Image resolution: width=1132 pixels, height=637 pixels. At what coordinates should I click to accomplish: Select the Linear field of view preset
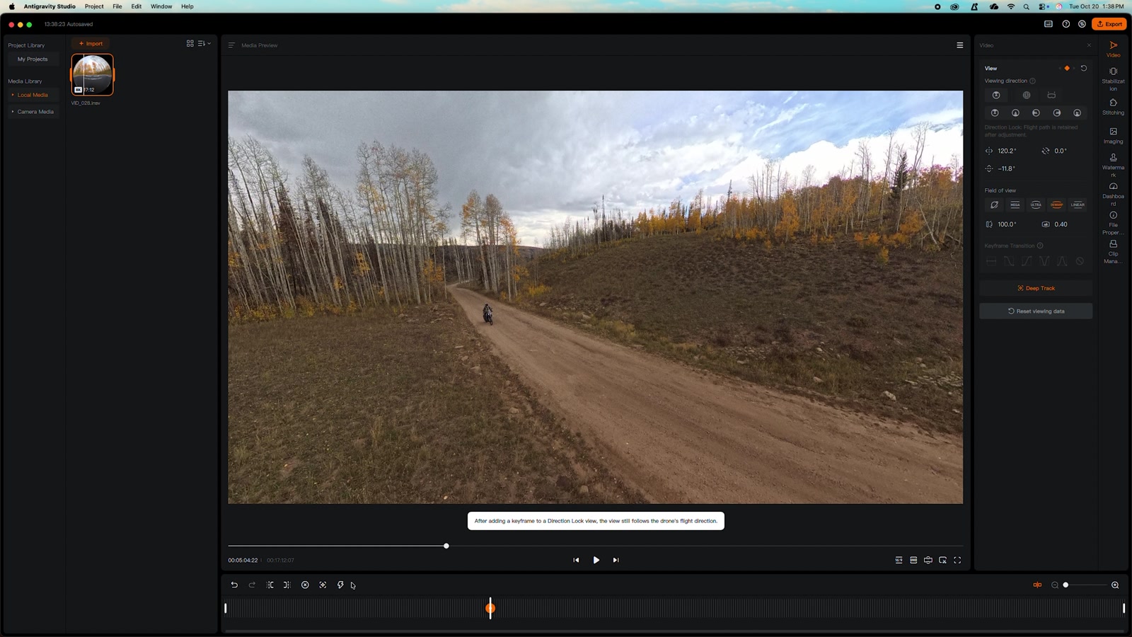(x=1078, y=205)
